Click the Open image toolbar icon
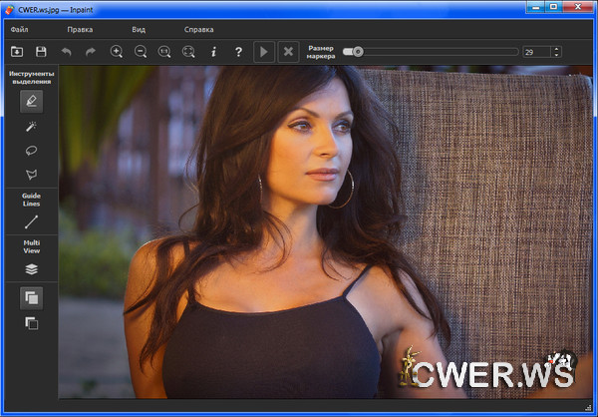The image size is (598, 417). tap(17, 51)
